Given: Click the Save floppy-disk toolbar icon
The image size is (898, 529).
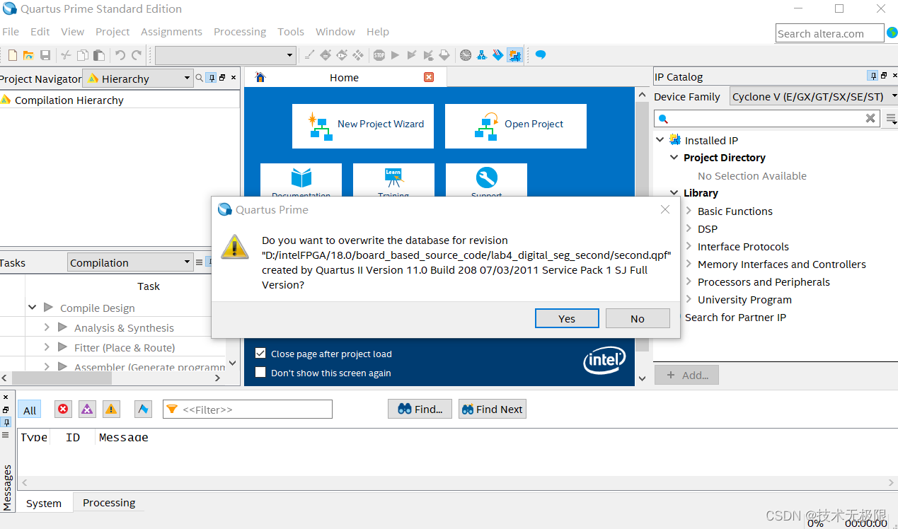Looking at the screenshot, I should pos(45,55).
